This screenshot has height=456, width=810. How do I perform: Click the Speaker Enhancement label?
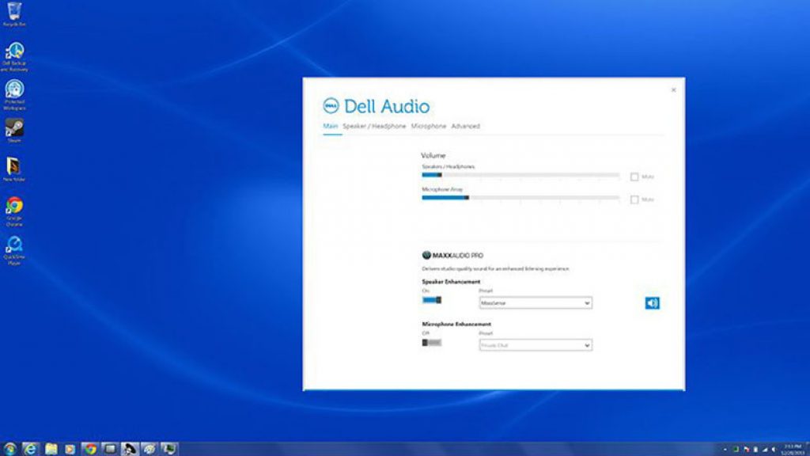click(x=451, y=282)
